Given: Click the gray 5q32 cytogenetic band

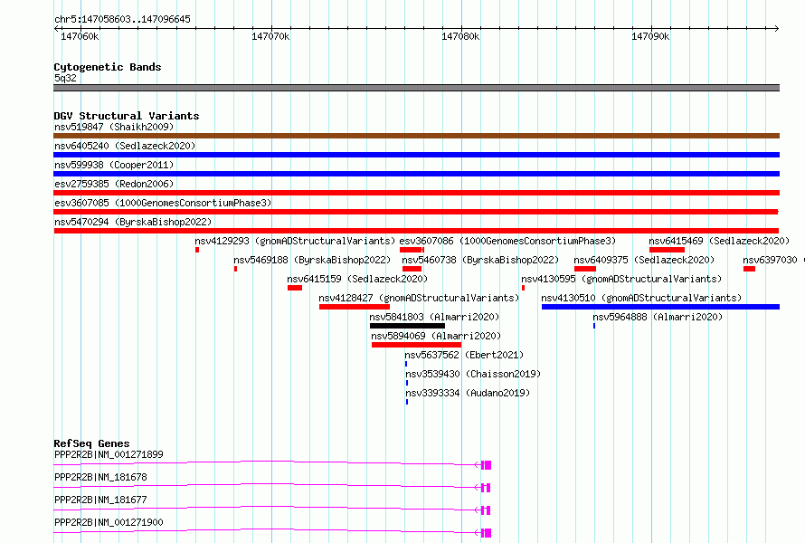Looking at the screenshot, I should point(416,88).
